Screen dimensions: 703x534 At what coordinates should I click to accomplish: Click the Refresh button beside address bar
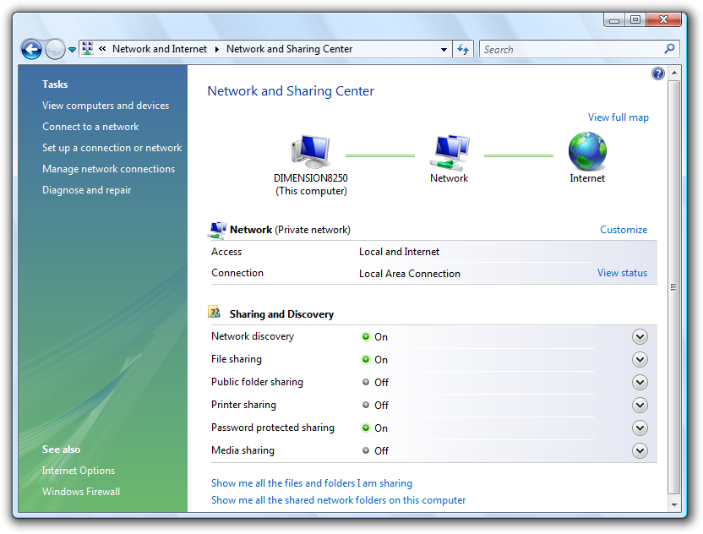coord(463,49)
